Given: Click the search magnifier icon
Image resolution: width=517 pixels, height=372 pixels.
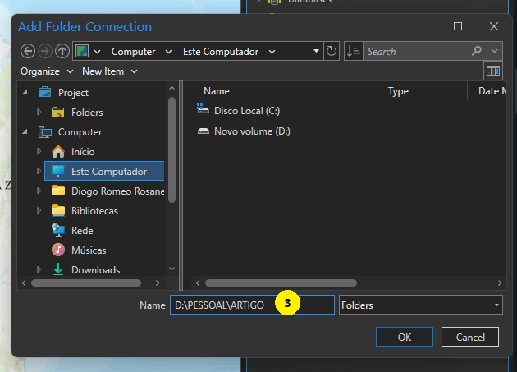Looking at the screenshot, I should pyautogui.click(x=478, y=51).
